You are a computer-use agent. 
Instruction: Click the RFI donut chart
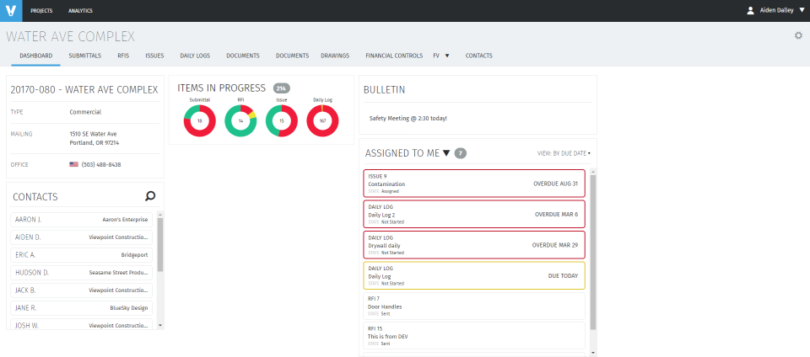[x=240, y=120]
